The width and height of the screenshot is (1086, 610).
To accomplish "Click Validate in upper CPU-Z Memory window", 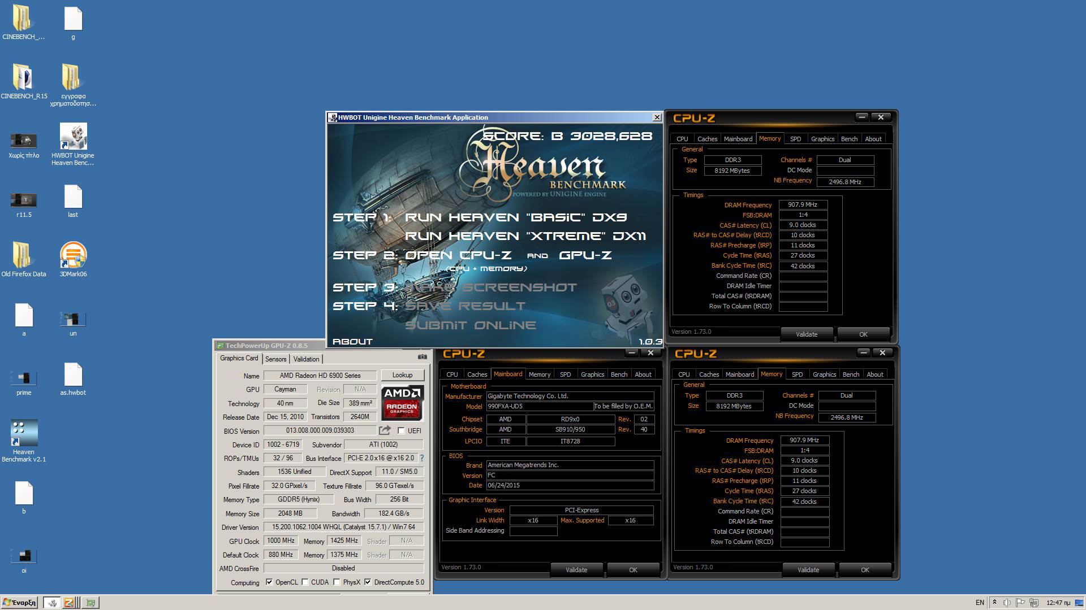I will coord(807,334).
